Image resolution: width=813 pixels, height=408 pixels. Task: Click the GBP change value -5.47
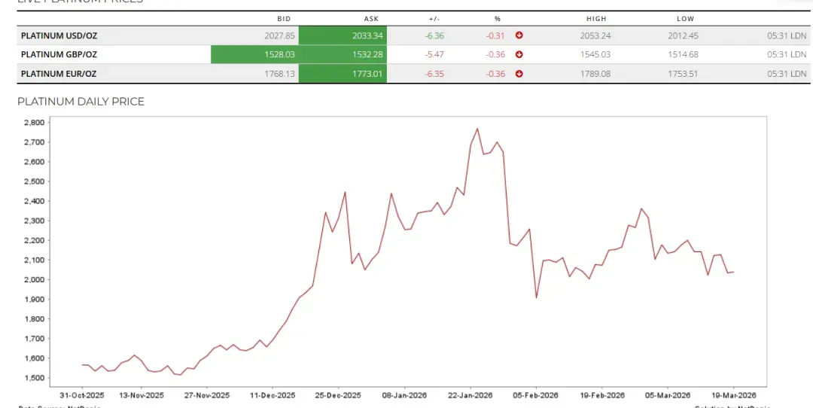point(434,54)
